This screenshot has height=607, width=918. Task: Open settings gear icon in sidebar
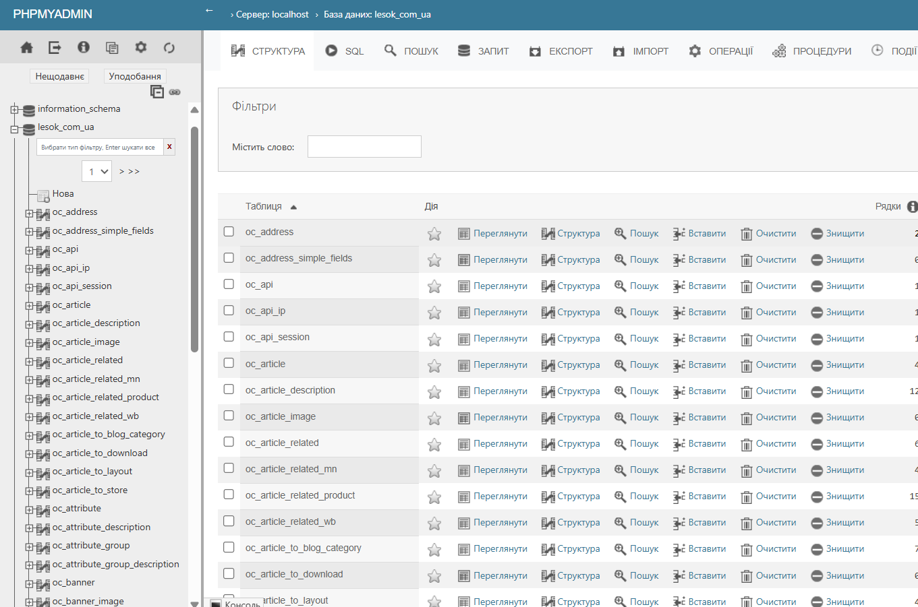[140, 48]
